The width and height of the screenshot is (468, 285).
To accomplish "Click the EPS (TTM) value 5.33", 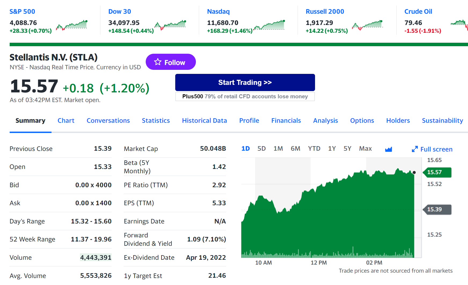I will [x=219, y=203].
